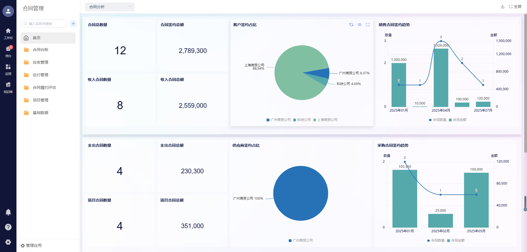Viewport: 527px width, 252px height.
Task: Click the notification bell icon
Action: 8,212
